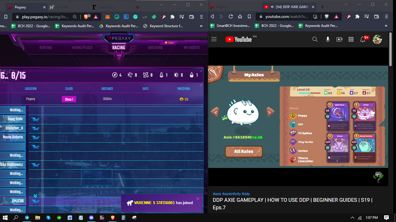Open SmartBCH Investme... bookmark
Viewport: 396px width, 222px height.
coord(230,26)
